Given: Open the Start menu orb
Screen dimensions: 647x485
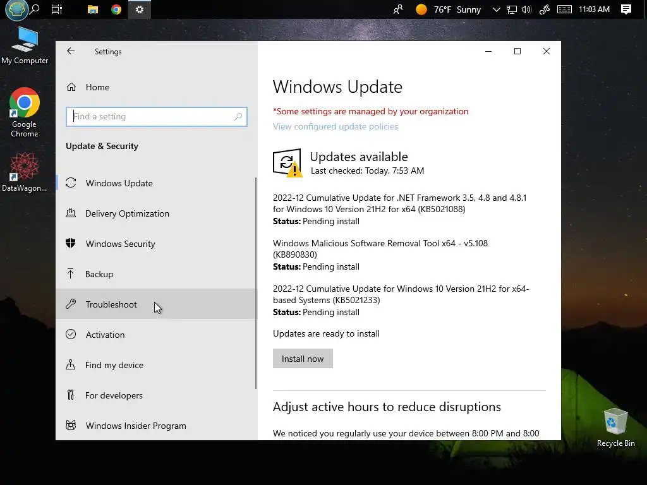Looking at the screenshot, I should tap(16, 10).
